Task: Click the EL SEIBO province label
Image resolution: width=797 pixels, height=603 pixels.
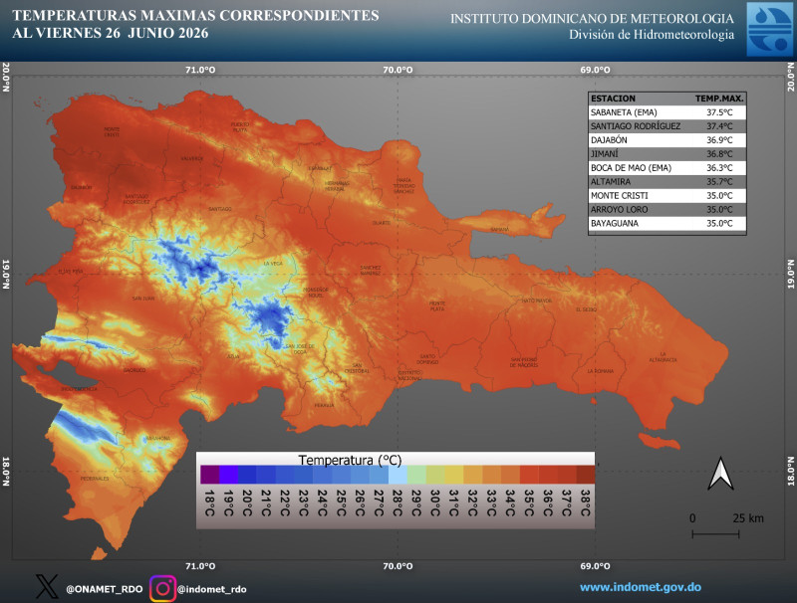Action: coord(587,309)
